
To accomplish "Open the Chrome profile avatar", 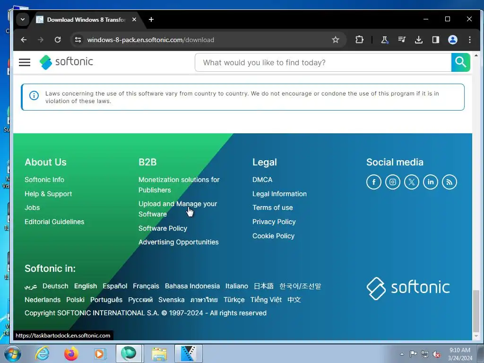I will coord(452,40).
